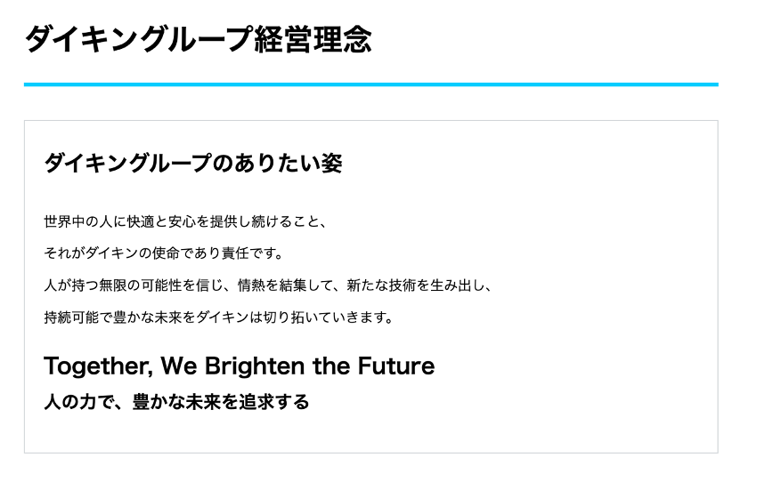Click the sentence starting with 持続可能で豊かな未来
Screen dimensions: 757x482
point(218,317)
